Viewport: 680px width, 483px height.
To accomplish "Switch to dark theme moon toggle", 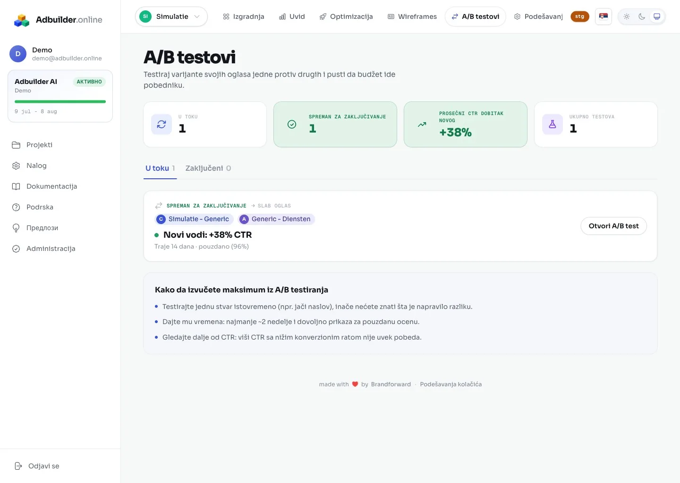I will [x=642, y=17].
